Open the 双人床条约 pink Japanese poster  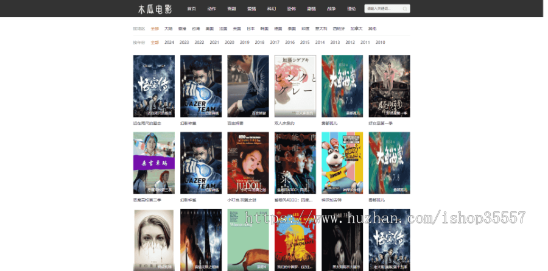pyautogui.click(x=295, y=86)
